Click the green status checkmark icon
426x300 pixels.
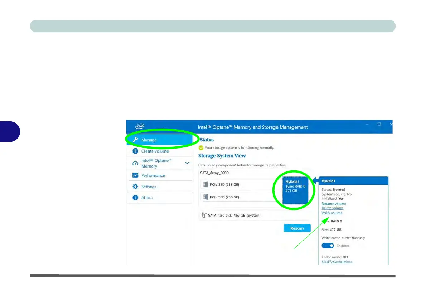tap(201, 147)
